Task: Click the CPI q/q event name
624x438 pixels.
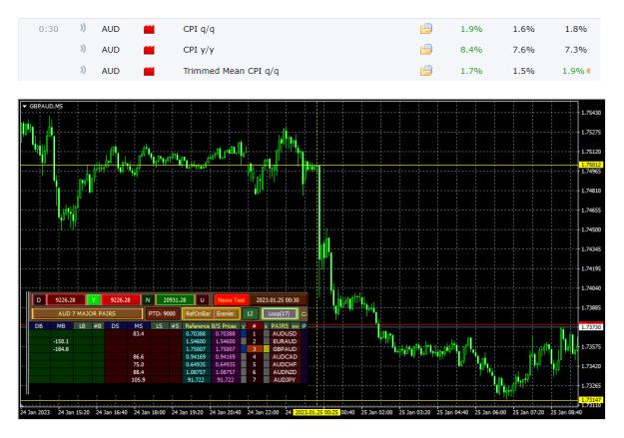Action: 199,29
